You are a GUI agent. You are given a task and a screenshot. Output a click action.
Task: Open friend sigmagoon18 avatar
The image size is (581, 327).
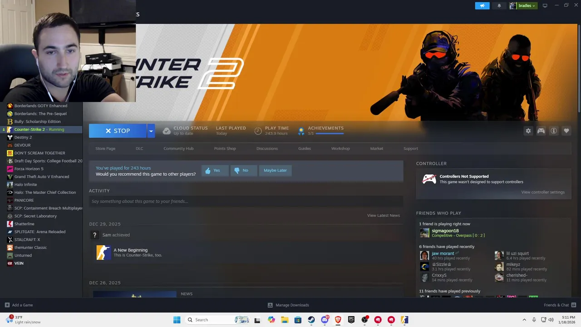[x=424, y=233]
